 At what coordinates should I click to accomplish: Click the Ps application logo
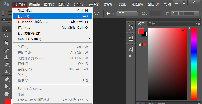pyautogui.click(x=6, y=4)
